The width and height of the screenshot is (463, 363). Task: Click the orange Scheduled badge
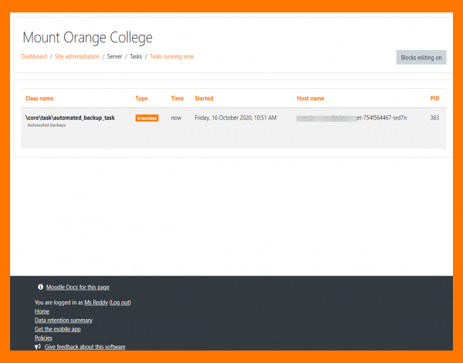[x=147, y=118]
